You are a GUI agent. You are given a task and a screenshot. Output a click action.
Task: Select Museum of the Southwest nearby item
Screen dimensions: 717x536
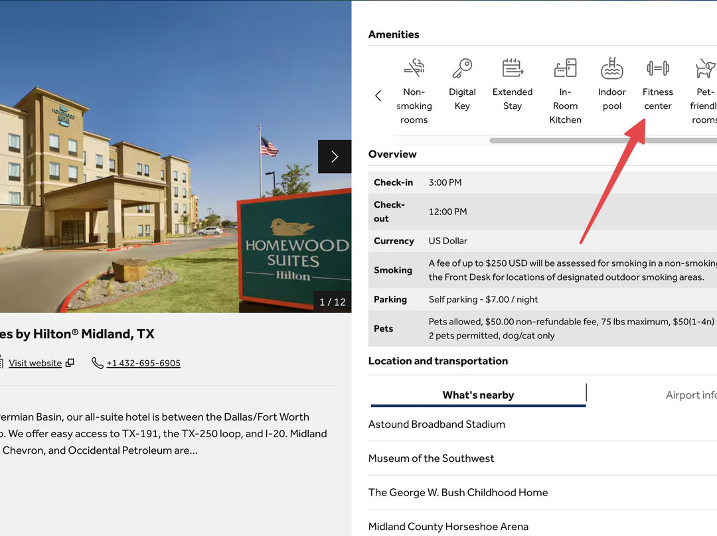click(x=431, y=458)
